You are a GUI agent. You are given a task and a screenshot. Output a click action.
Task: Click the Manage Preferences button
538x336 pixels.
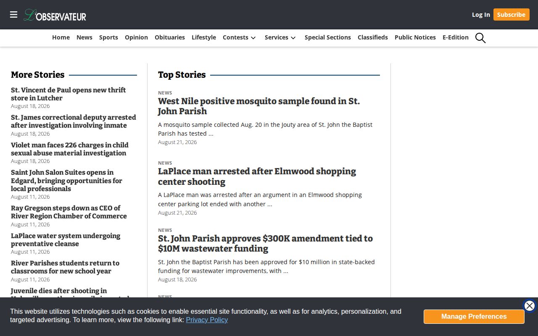pyautogui.click(x=474, y=317)
